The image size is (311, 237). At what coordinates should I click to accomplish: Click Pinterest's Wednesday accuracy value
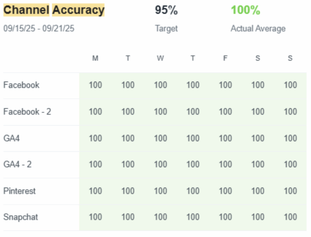click(x=160, y=191)
